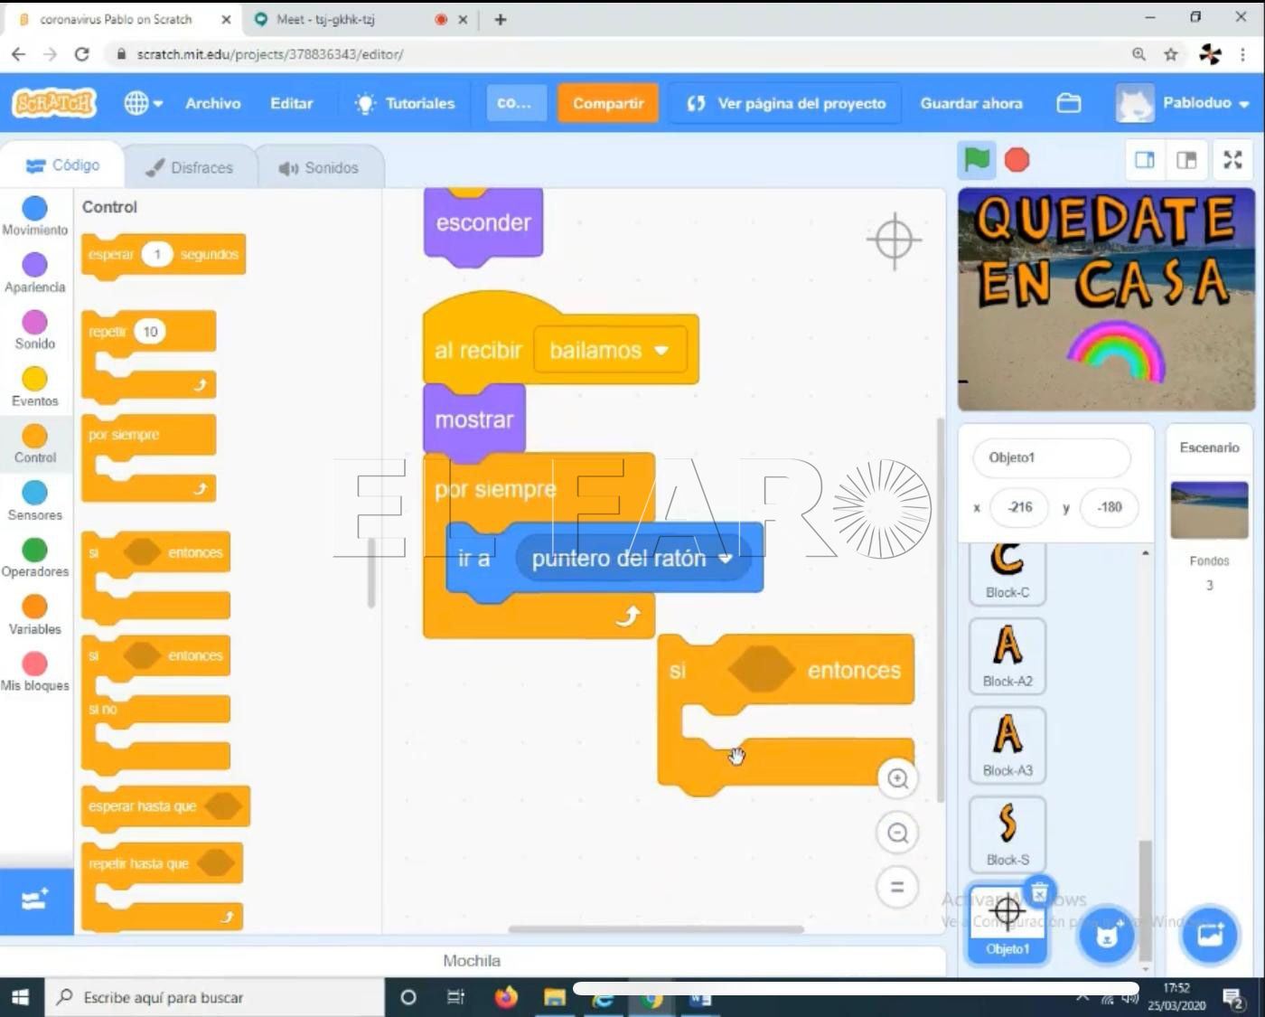Reset the workspace zoom
The height and width of the screenshot is (1017, 1265).
click(x=897, y=887)
